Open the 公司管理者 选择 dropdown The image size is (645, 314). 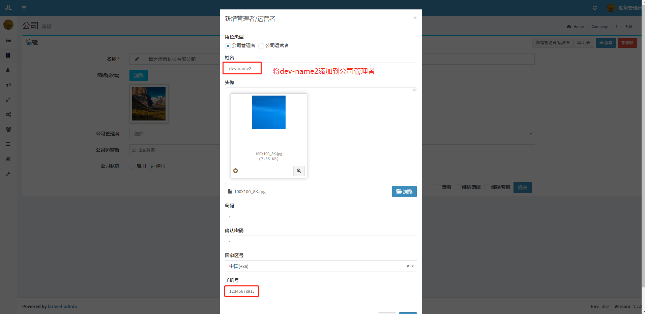click(332, 134)
